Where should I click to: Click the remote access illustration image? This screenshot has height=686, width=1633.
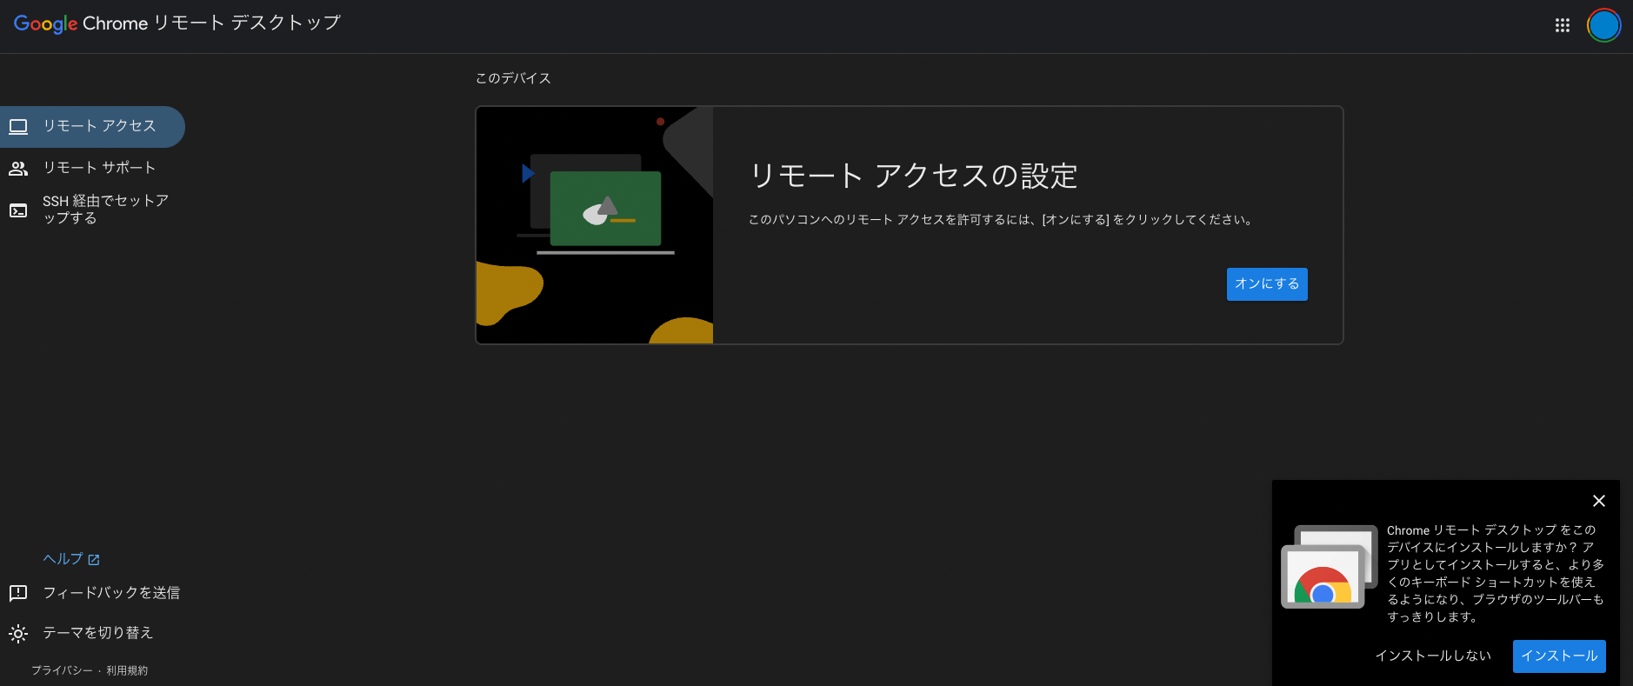point(595,225)
